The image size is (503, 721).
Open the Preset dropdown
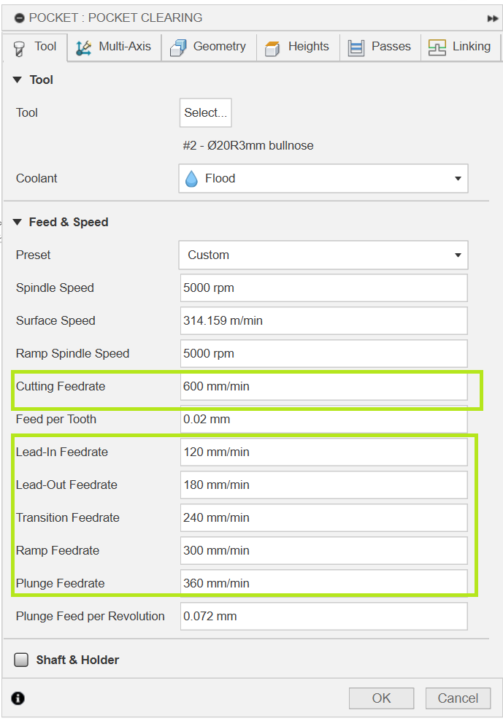(323, 255)
